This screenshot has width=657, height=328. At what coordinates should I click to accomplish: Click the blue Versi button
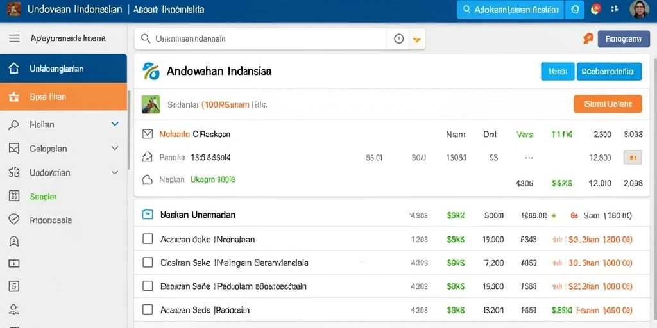pos(558,72)
